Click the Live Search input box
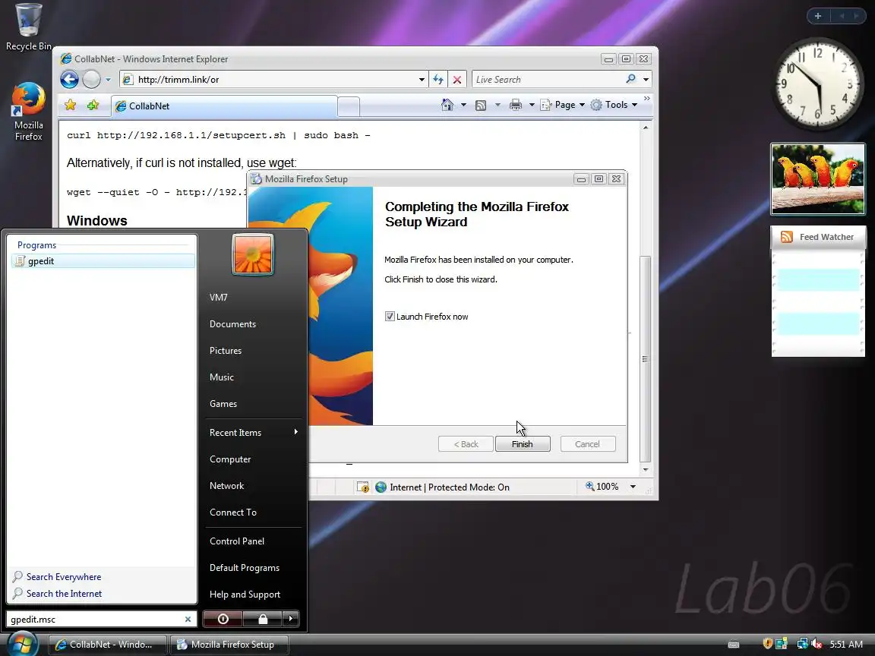This screenshot has height=656, width=875. pyautogui.click(x=547, y=80)
